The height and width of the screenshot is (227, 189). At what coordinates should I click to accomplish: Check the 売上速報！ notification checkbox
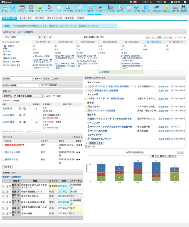point(85,107)
